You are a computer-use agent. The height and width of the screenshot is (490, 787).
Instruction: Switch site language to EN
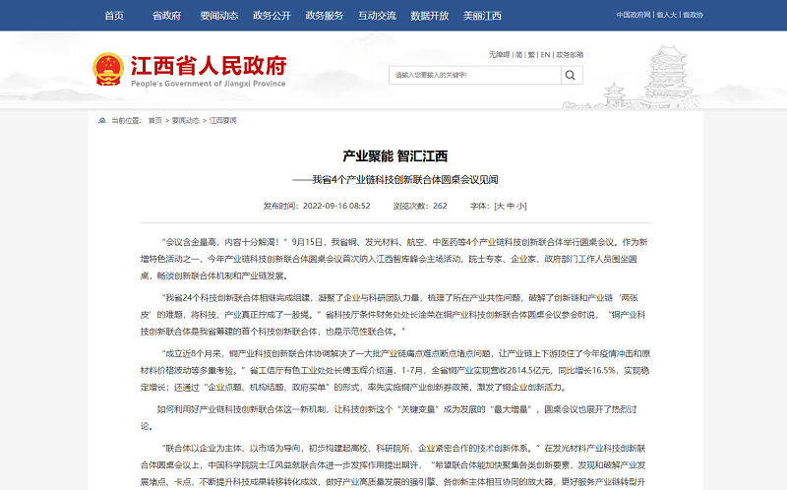click(x=545, y=54)
